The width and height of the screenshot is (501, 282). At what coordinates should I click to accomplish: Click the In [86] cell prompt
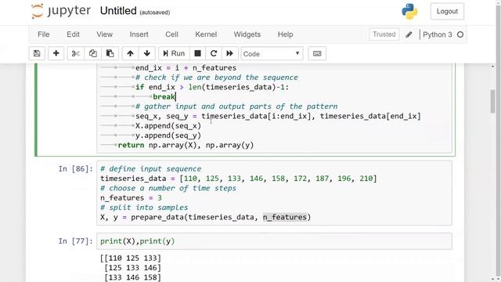(75, 169)
